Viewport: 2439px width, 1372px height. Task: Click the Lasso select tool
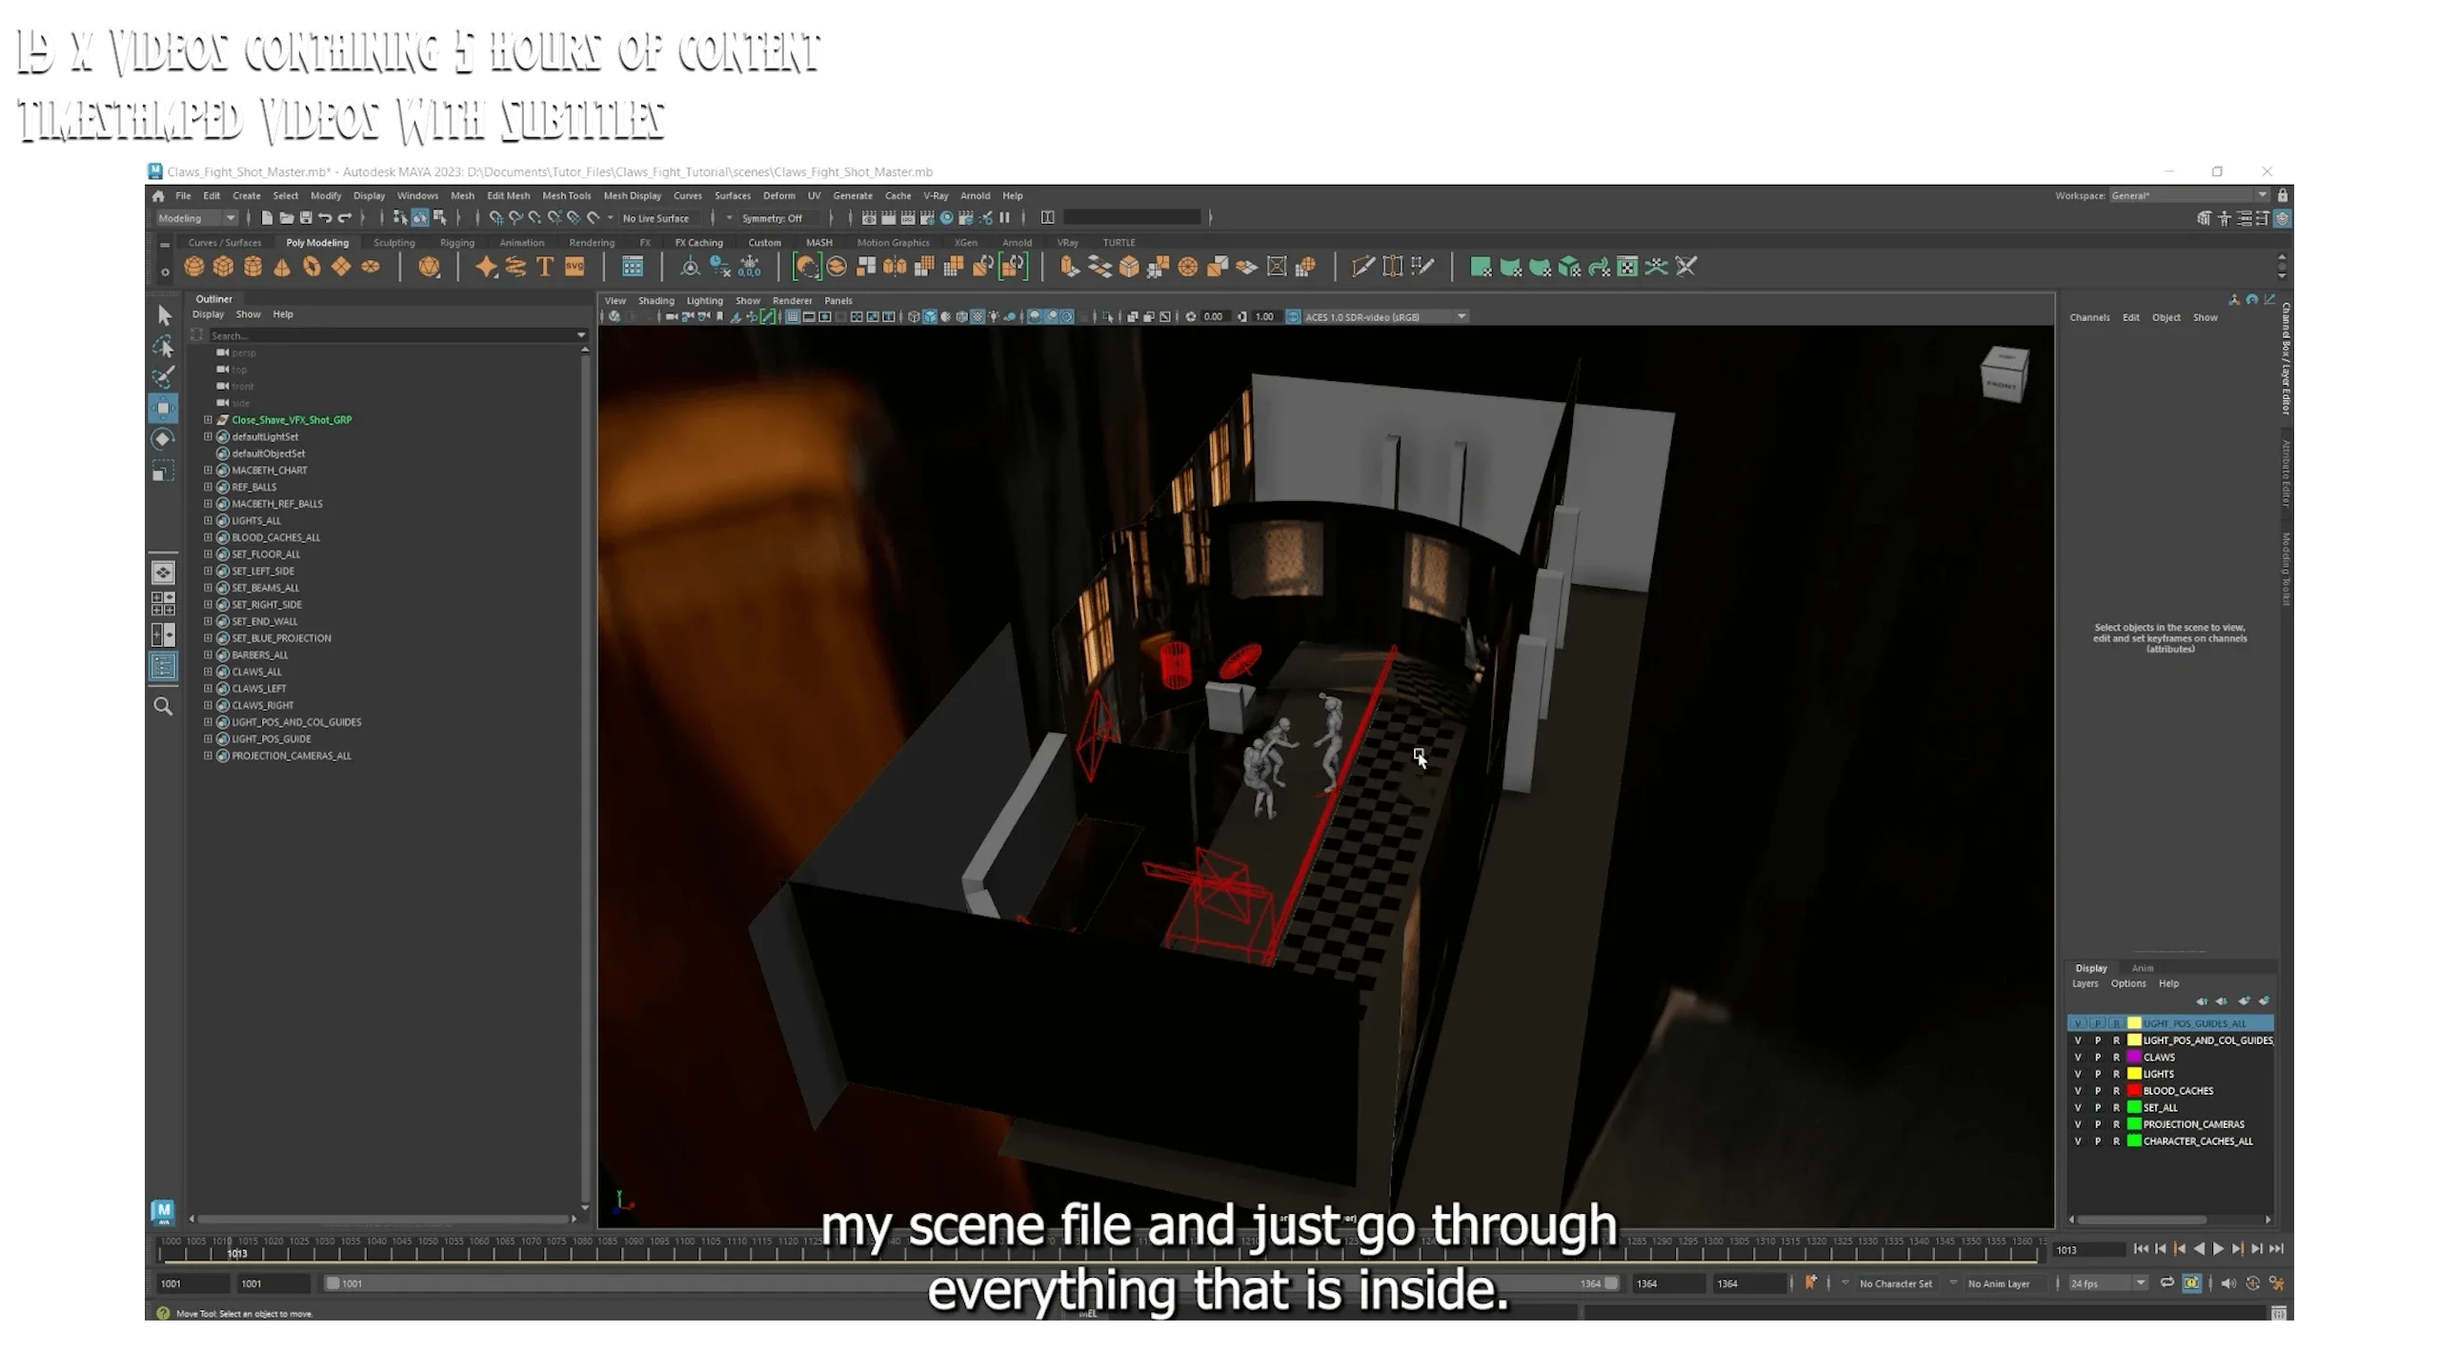click(163, 346)
